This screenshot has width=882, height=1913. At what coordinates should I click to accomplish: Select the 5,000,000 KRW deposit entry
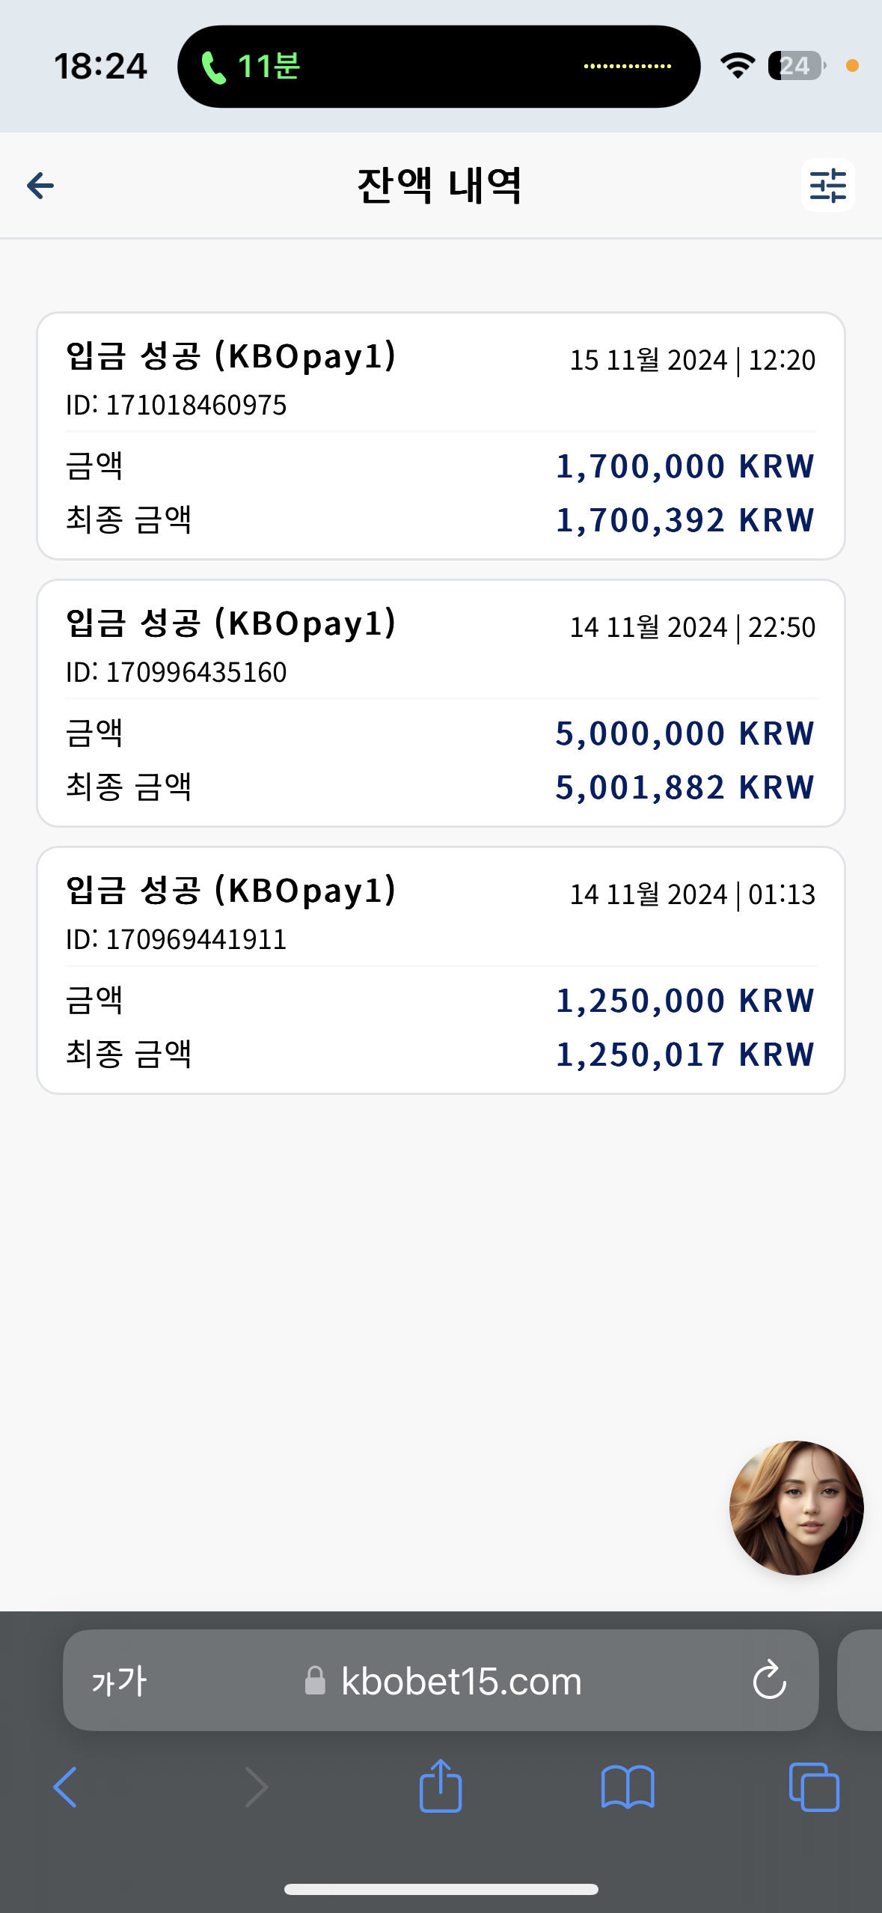441,703
